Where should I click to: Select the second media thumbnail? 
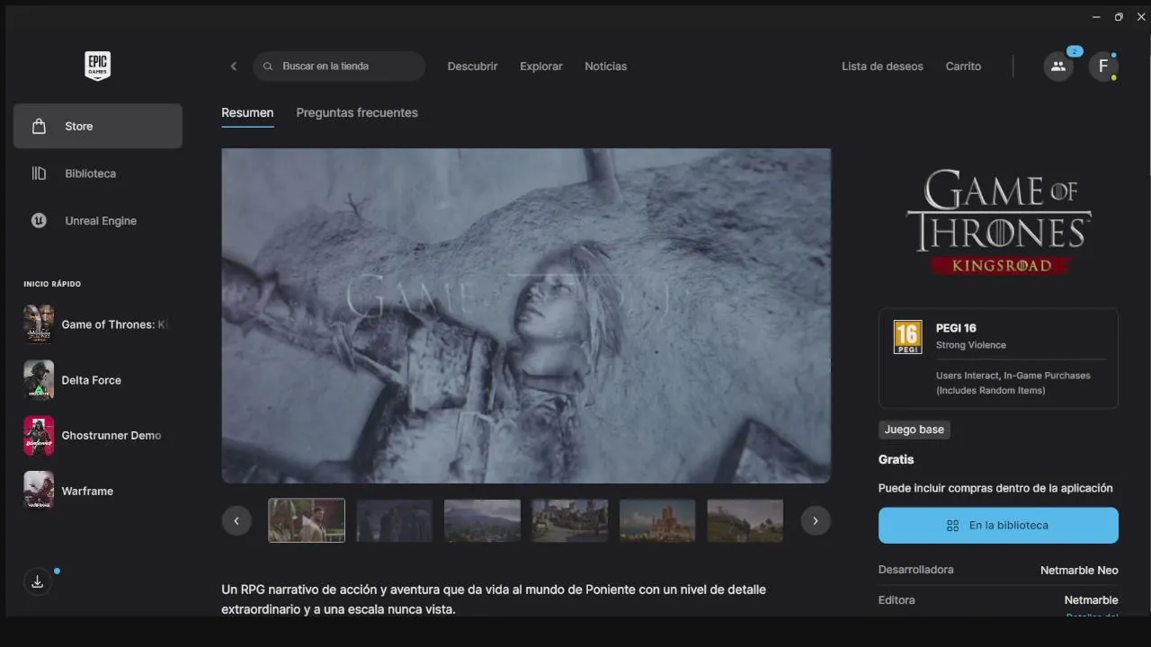tap(395, 520)
